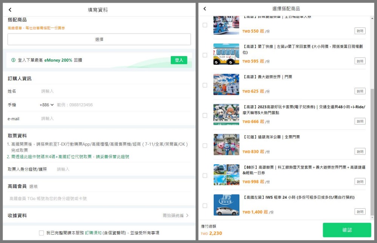Open the 選擇 add-on product selector
Screen dimensions: 377x243
pyautogui.click(x=99, y=40)
